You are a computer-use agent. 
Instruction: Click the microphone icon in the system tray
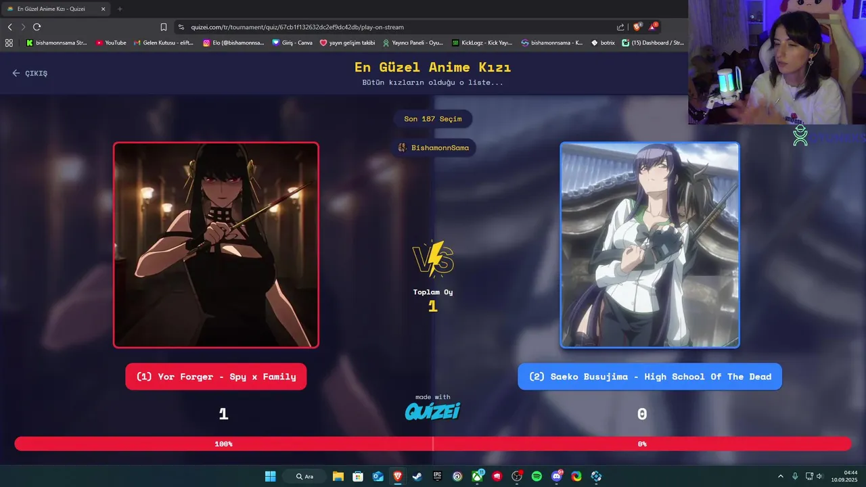[x=795, y=476]
